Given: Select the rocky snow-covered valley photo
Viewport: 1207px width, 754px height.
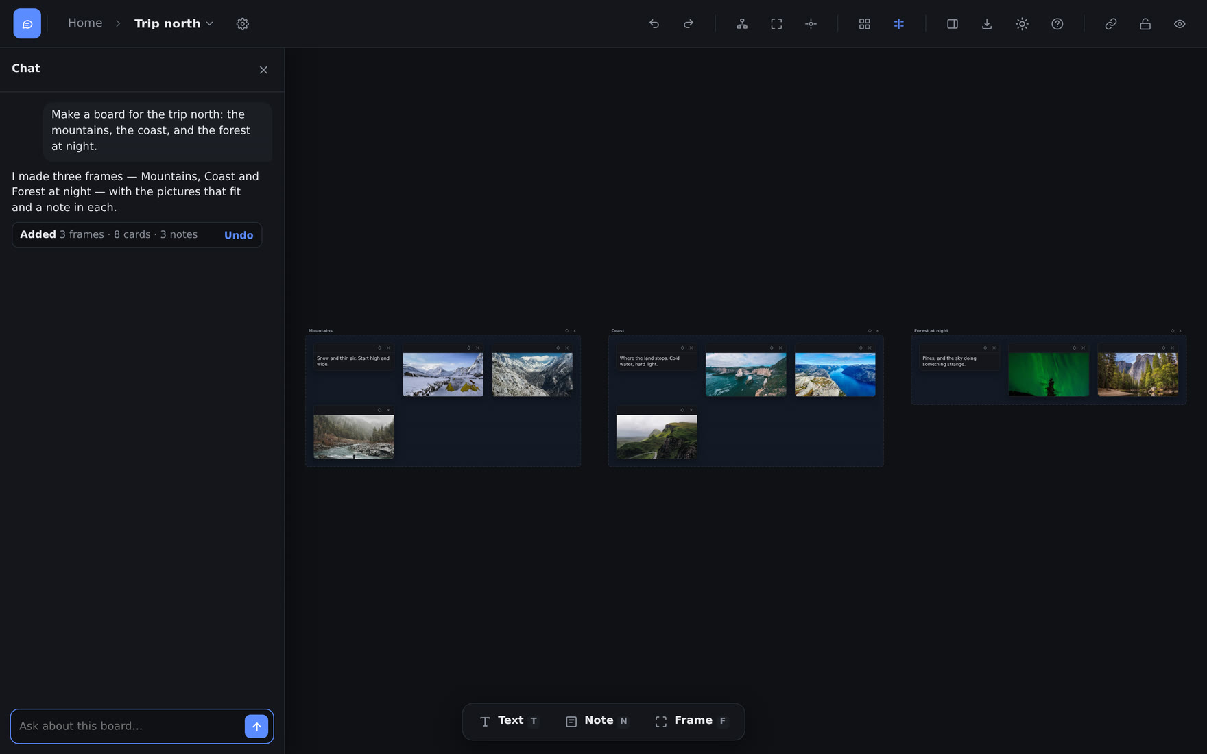Looking at the screenshot, I should [532, 374].
